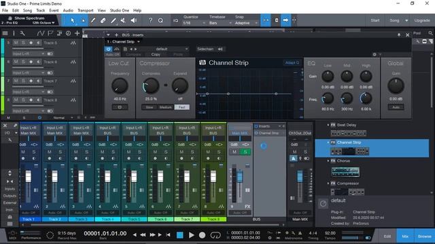Click the IQ quantize icon

(x=175, y=20)
